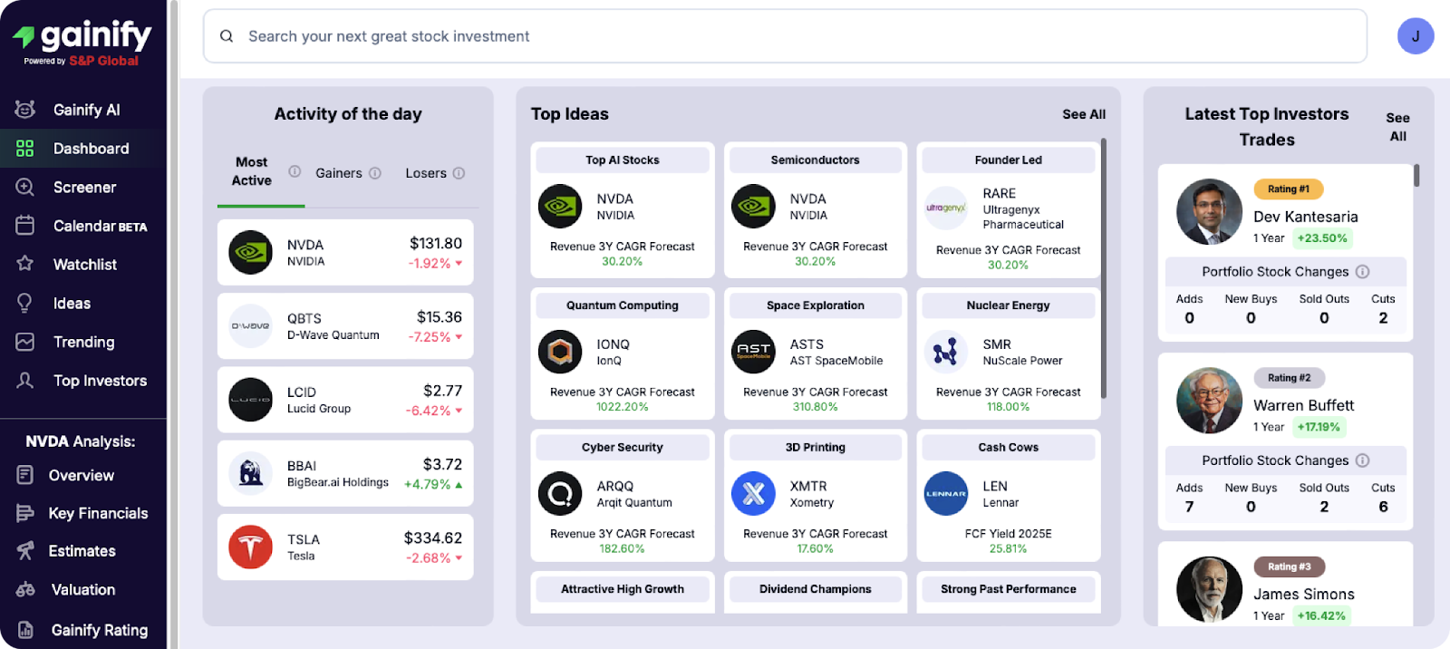Click the Ultragenyx logo
This screenshot has width=1450, height=649.
pyautogui.click(x=946, y=208)
